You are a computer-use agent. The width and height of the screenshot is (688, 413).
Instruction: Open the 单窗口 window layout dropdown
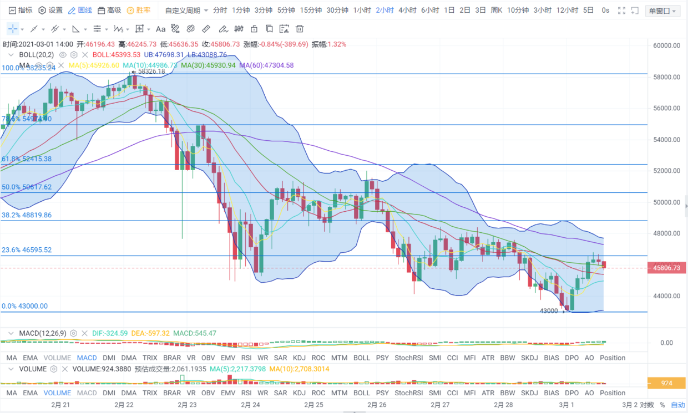point(661,11)
